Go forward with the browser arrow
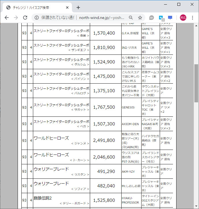This screenshot has width=199, height=209. 16,18
